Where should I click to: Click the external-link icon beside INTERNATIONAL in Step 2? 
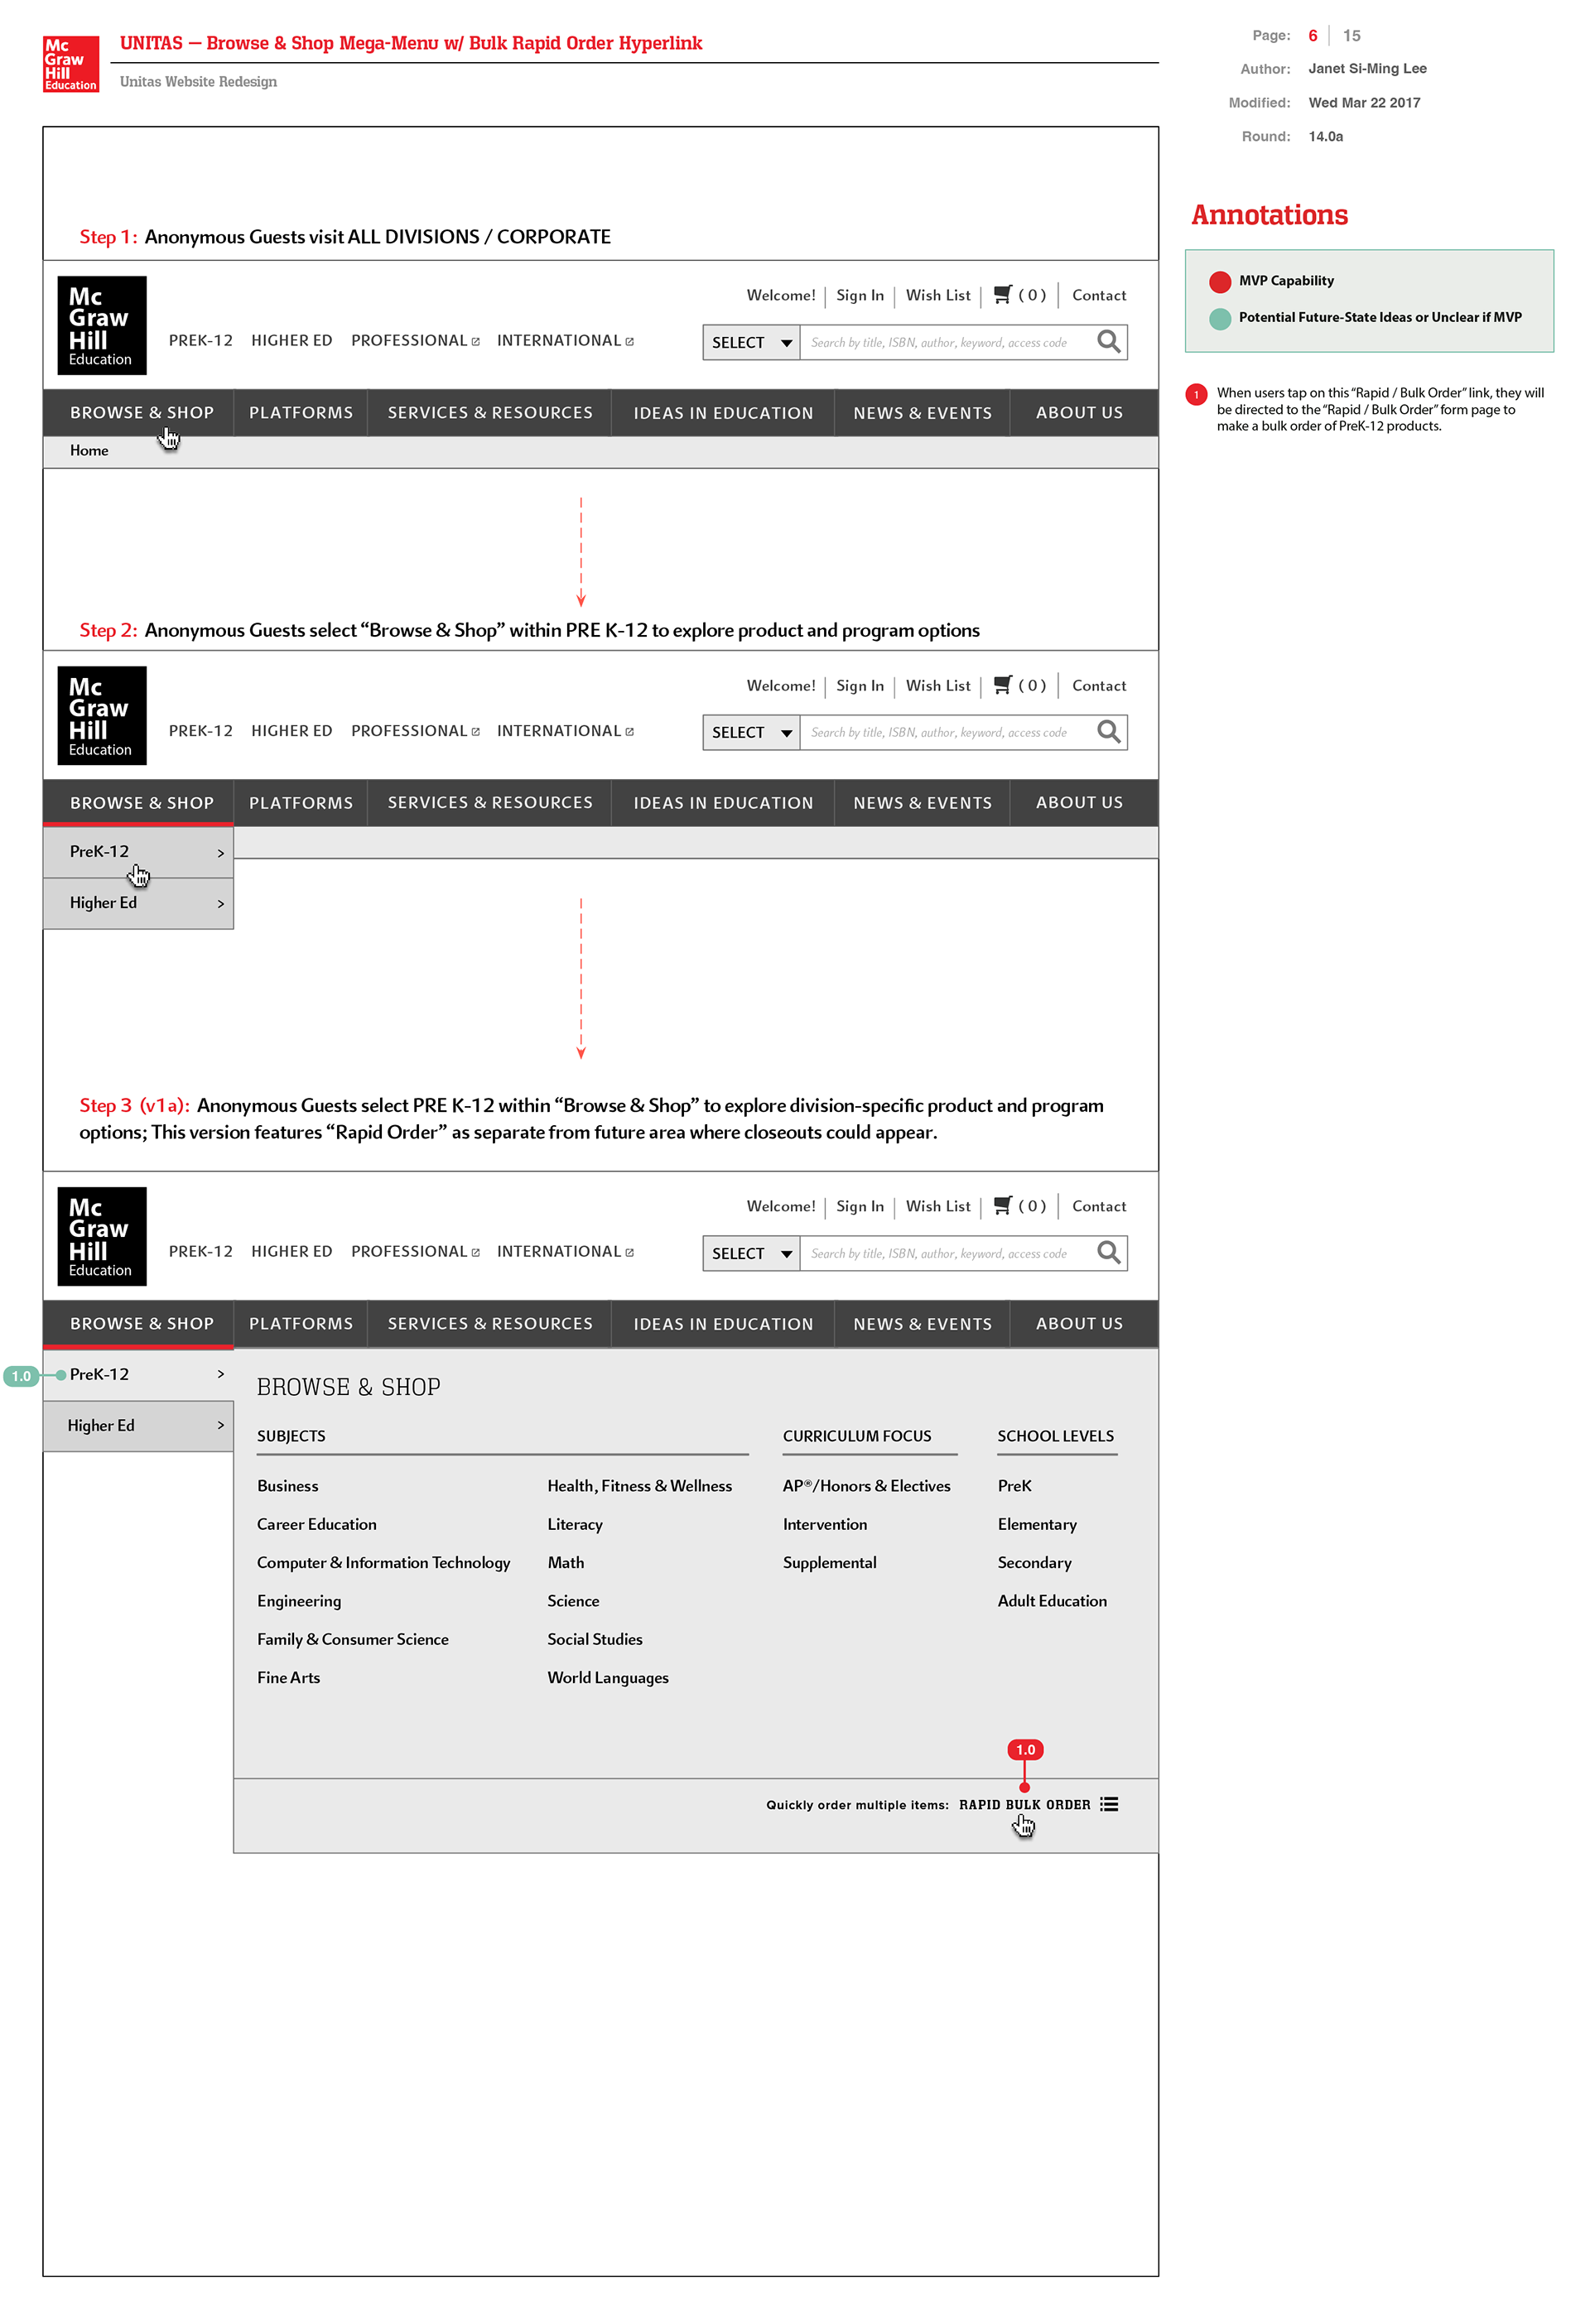coord(630,732)
